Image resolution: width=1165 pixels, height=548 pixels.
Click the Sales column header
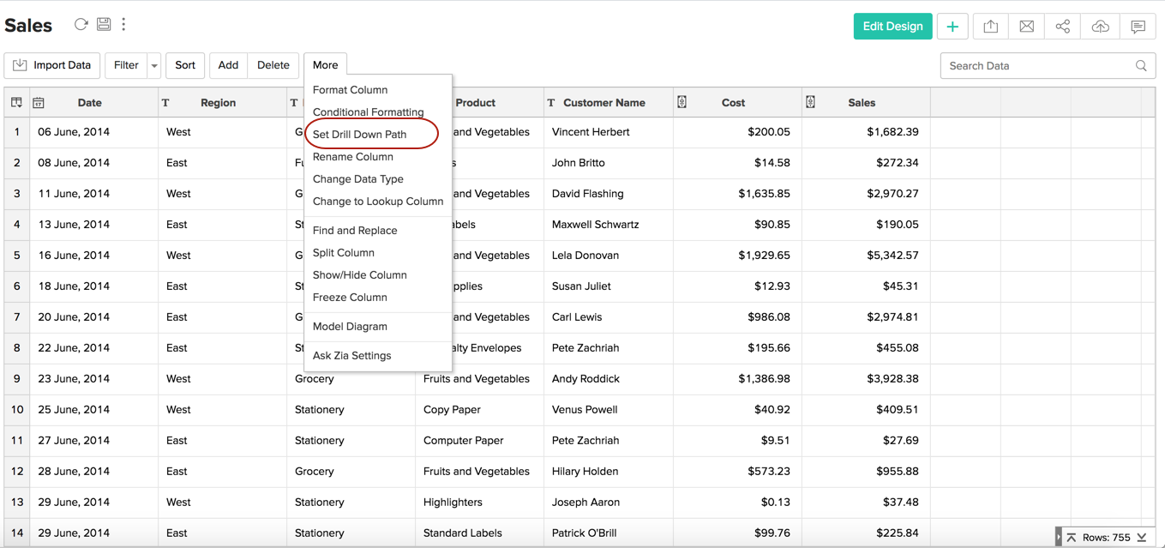click(x=866, y=103)
